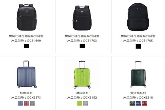Pick the silver swatch under OCX6152
The width and height of the screenshot is (165, 110).
86,103
